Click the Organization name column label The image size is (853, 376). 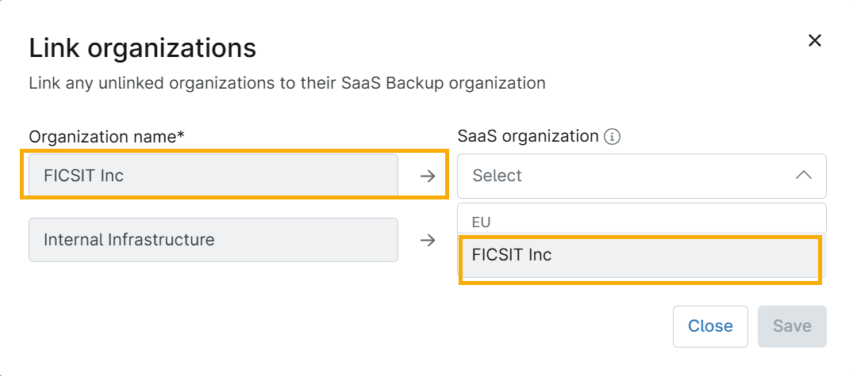(x=102, y=136)
